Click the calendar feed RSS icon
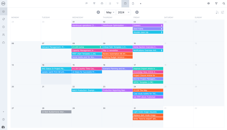Viewport: 227px width, 130px height. 217,12
